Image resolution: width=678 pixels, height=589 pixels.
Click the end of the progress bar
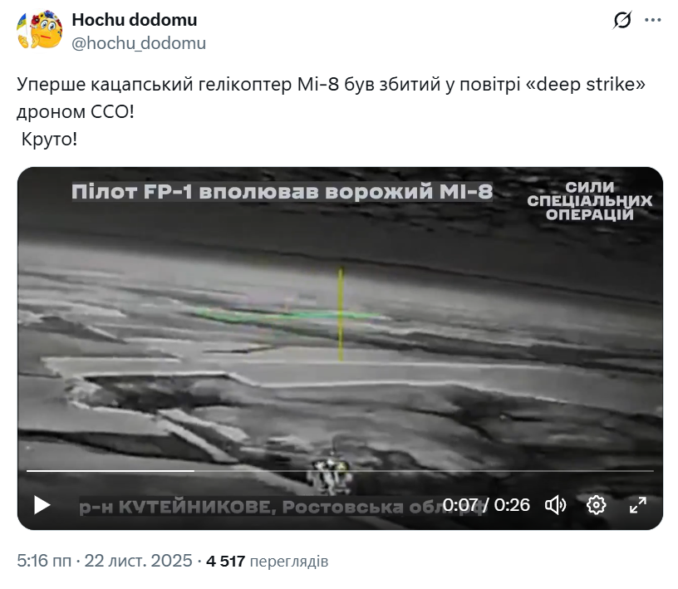click(652, 470)
